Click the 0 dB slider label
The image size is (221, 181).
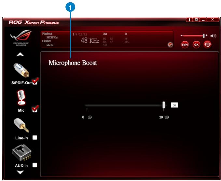pyautogui.click(x=87, y=117)
